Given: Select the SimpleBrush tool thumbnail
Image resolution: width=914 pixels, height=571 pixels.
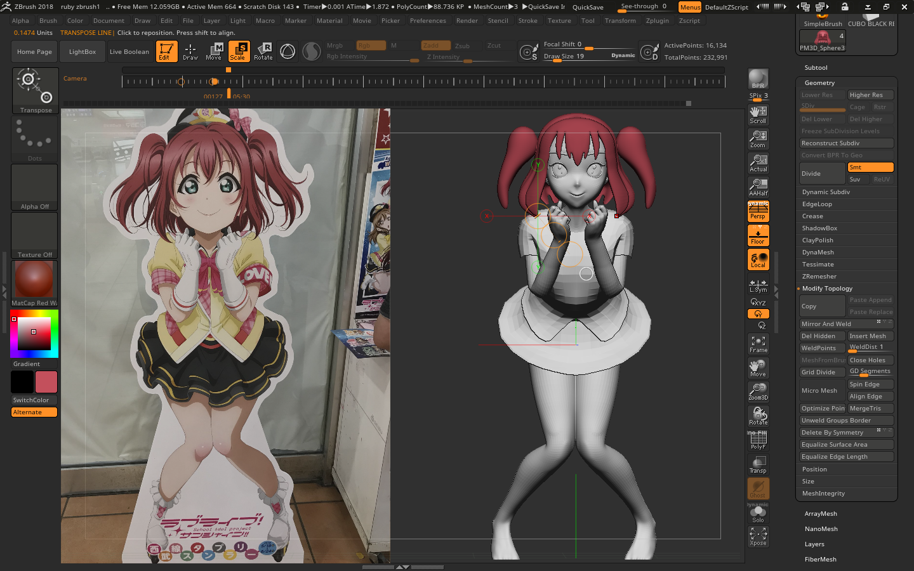Looking at the screenshot, I should (823, 20).
